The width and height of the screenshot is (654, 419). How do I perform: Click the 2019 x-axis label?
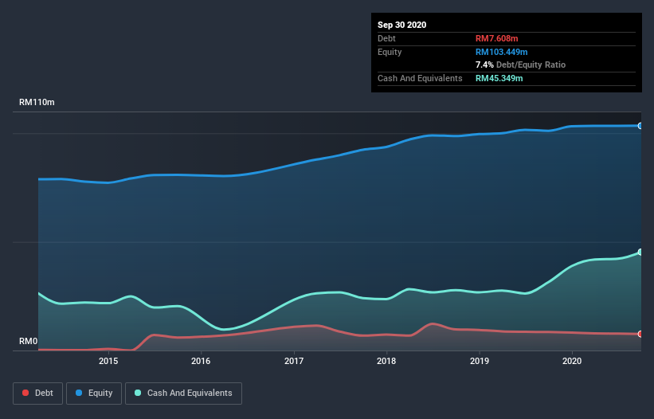[x=480, y=361]
